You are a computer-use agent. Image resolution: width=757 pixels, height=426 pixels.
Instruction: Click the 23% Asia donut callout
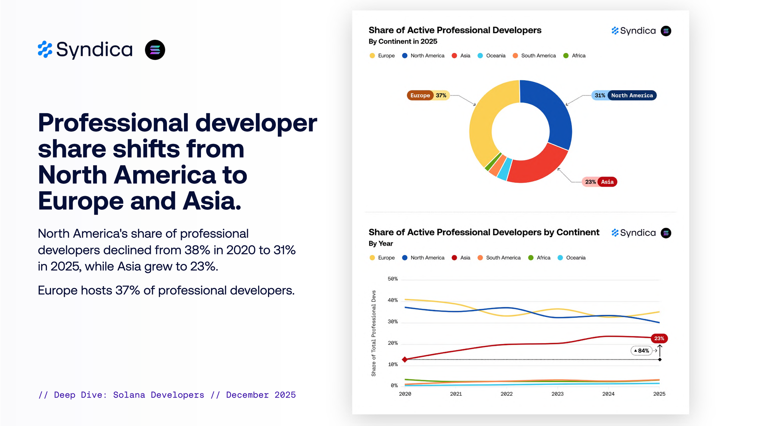[599, 182]
